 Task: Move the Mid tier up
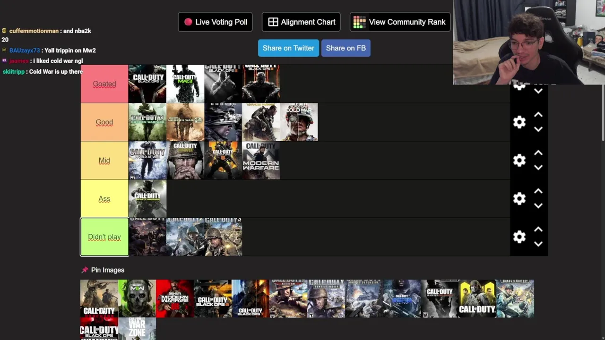coord(538,153)
